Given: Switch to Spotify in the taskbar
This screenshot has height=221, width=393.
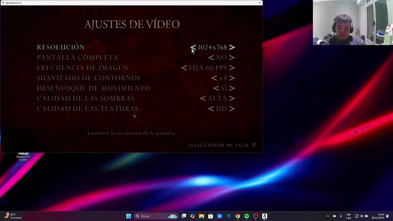Looking at the screenshot, I should click(247, 216).
